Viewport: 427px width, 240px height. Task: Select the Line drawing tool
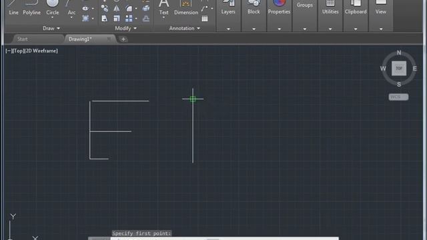click(13, 8)
